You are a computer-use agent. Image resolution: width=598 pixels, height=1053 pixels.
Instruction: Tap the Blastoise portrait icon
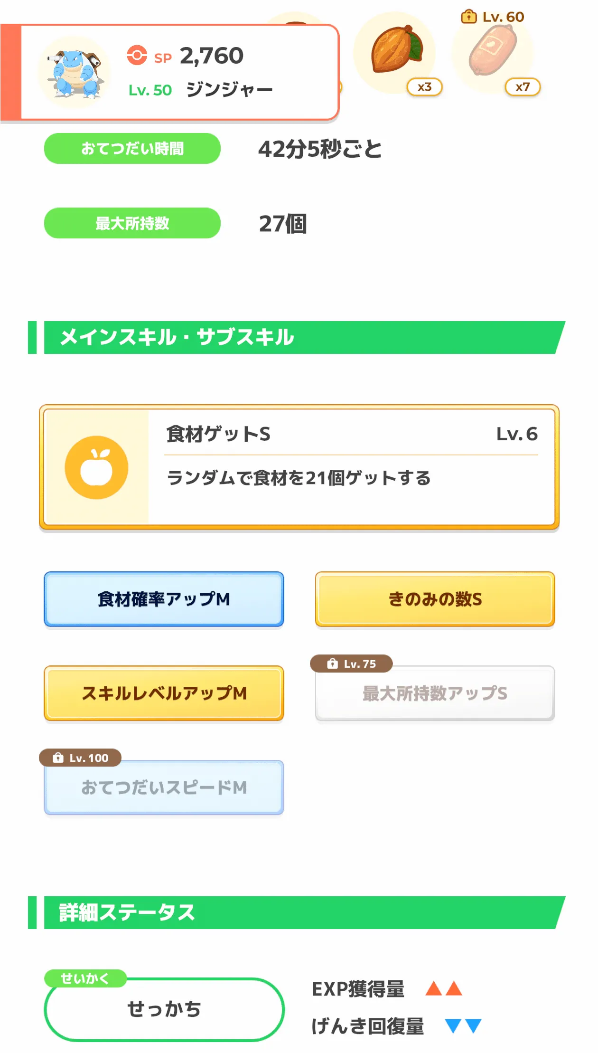(75, 73)
